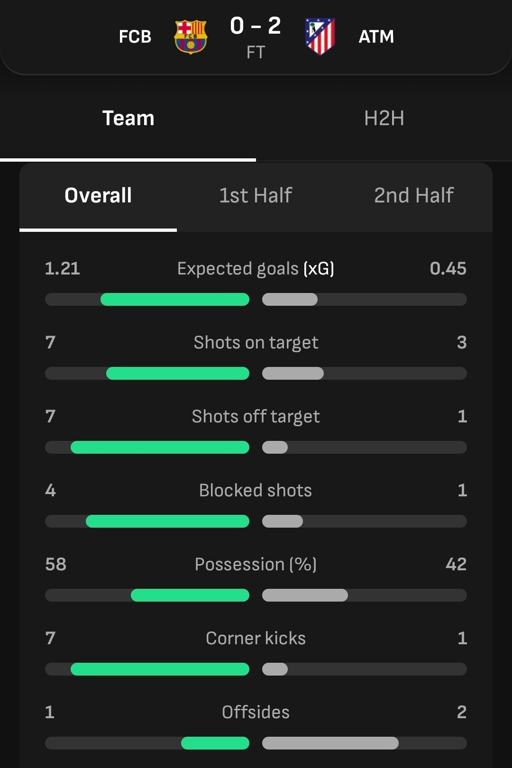Tap the Shots off target label
Viewport: 512px width, 768px height.
[256, 417]
